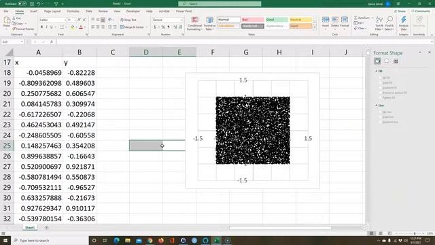Click the scatter chart plot area
The width and height of the screenshot is (435, 245).
coord(253,130)
